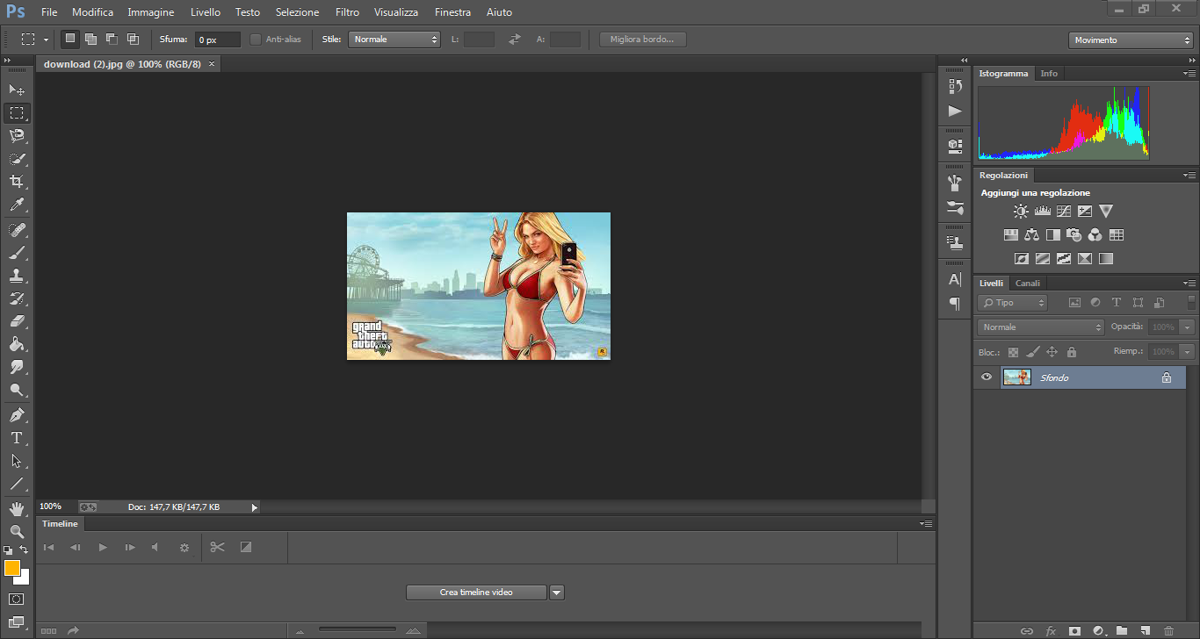Select the Paint Bucket tool
The image size is (1200, 639).
coord(17,344)
